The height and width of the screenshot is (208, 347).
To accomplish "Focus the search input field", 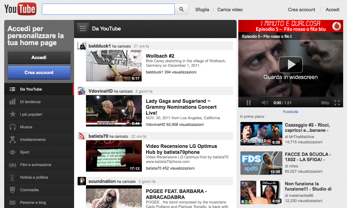I will 108,9.
